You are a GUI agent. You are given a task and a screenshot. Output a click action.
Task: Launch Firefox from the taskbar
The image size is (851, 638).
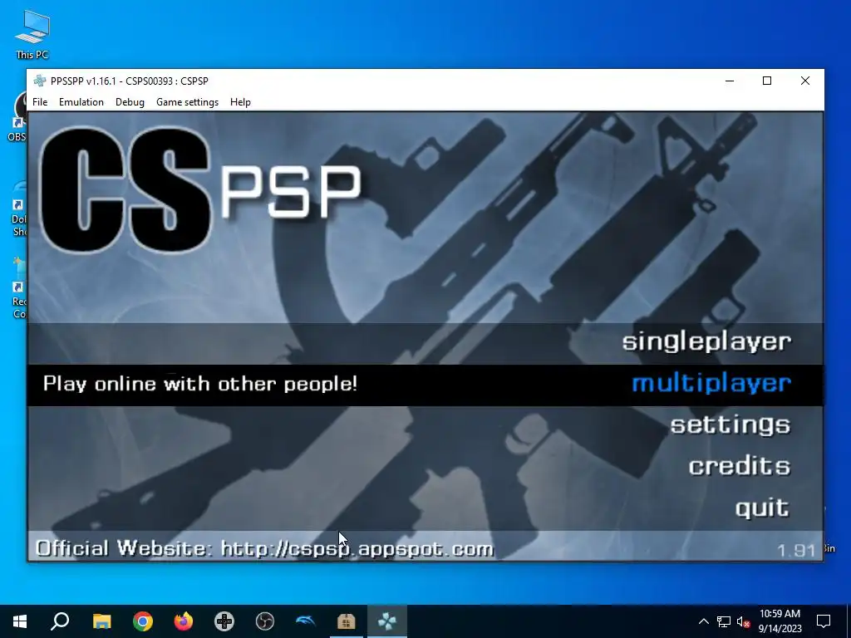coord(184,621)
